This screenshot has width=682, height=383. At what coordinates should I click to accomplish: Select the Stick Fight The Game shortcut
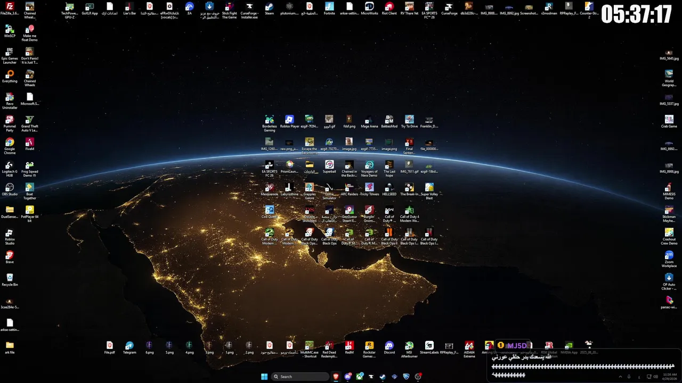click(x=229, y=11)
